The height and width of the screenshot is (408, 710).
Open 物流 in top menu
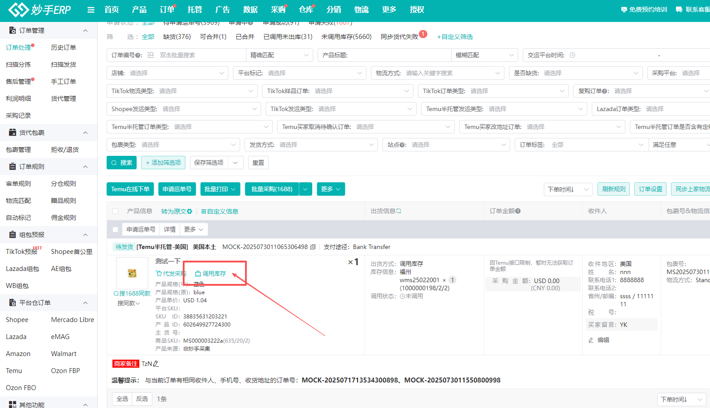(361, 9)
